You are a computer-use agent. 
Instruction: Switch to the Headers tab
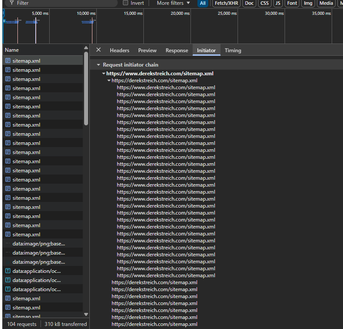pyautogui.click(x=119, y=50)
